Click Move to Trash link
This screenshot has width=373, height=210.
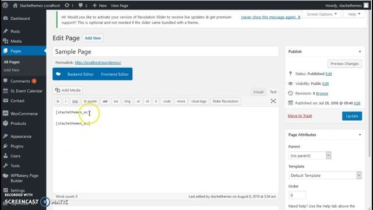[x=300, y=116]
